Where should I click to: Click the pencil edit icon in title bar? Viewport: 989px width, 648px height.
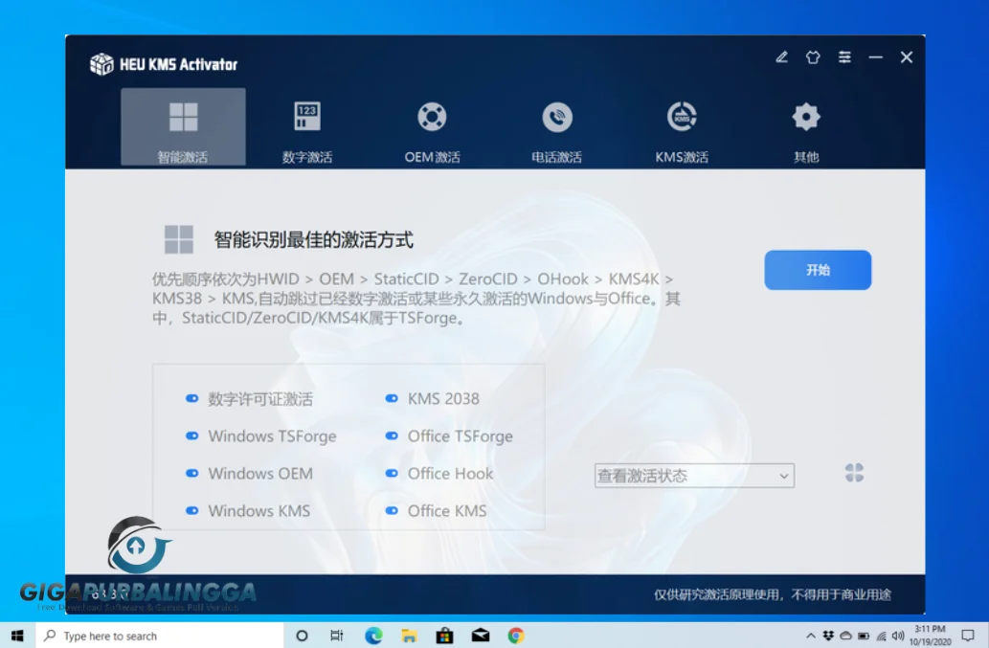click(x=781, y=57)
